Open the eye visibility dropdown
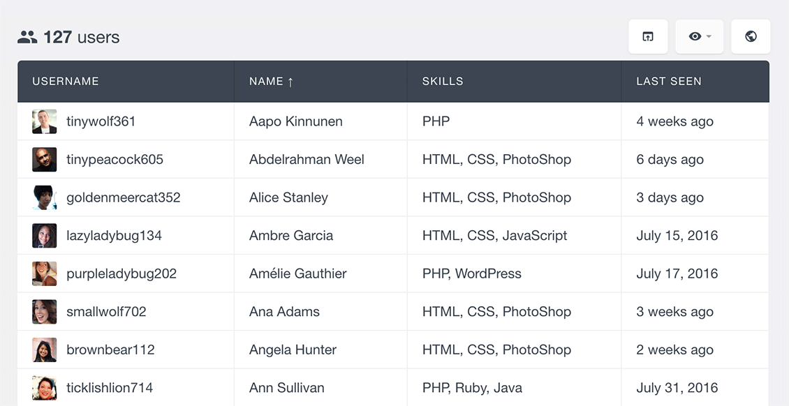Viewport: 789px width, 406px height. (x=700, y=36)
